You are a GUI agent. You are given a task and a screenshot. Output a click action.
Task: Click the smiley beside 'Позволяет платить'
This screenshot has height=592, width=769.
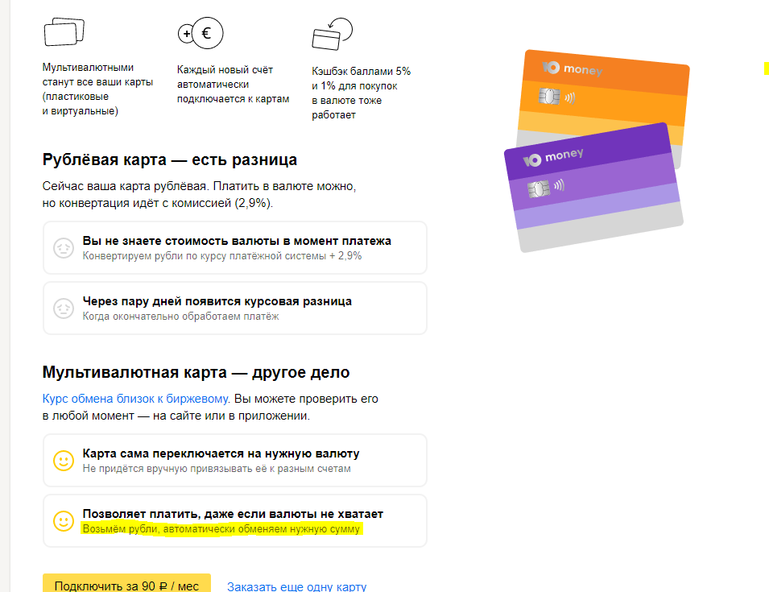64,521
